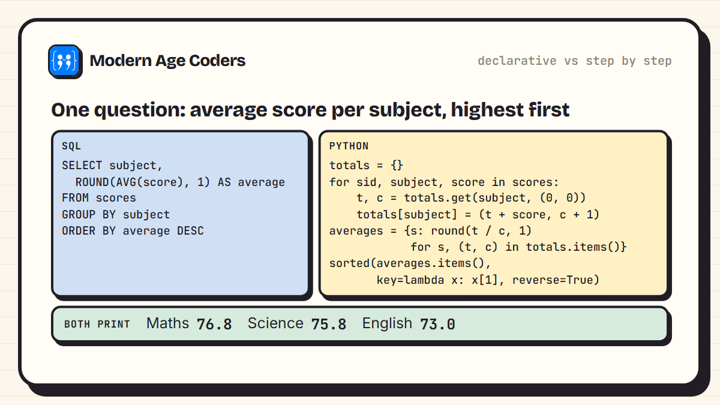Click the line 'ROUND(AVG(score), 1) AS average'

pos(180,182)
